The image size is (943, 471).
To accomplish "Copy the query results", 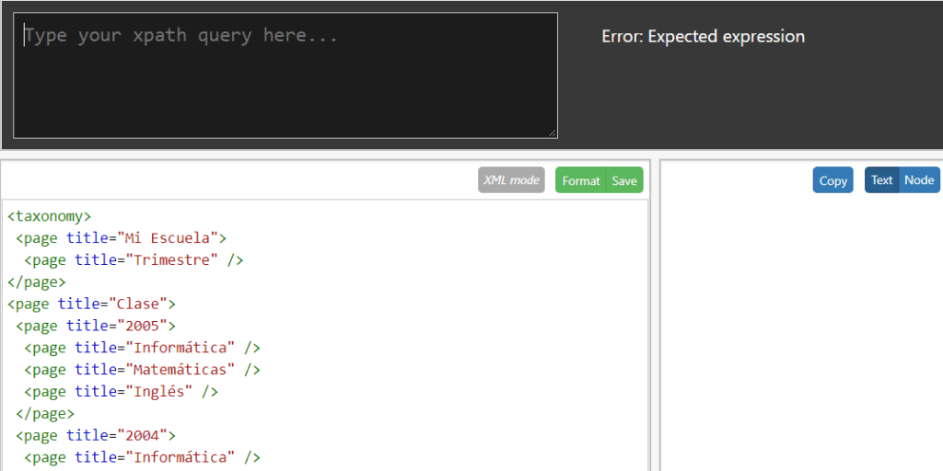I will click(x=832, y=181).
